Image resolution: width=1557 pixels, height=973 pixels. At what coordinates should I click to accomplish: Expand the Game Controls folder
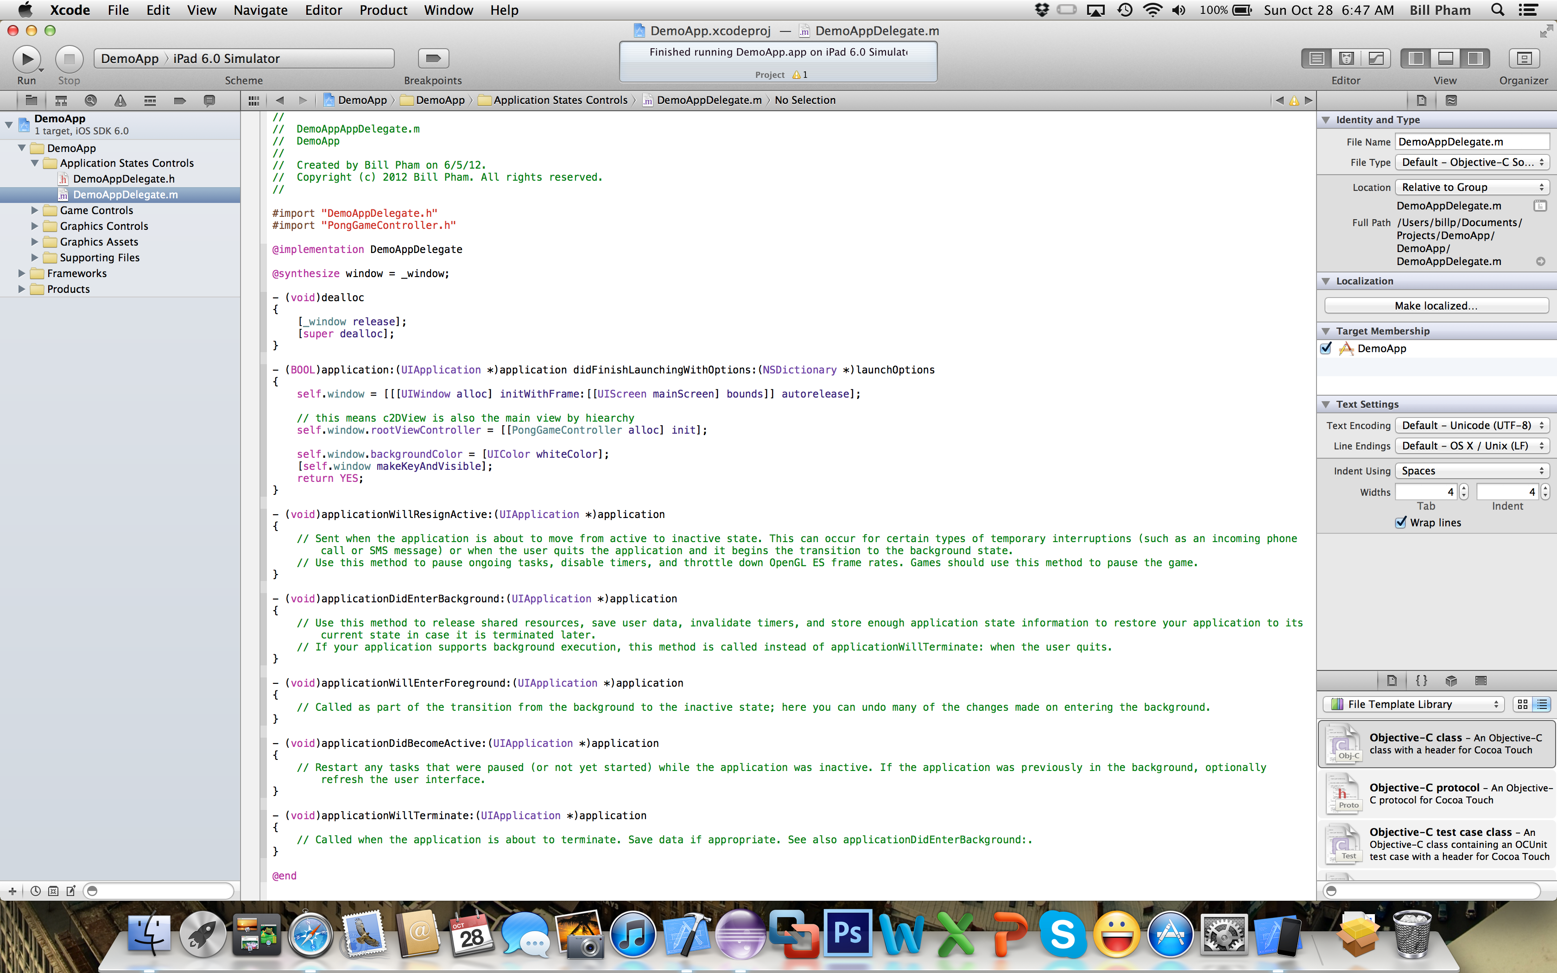[x=35, y=210]
